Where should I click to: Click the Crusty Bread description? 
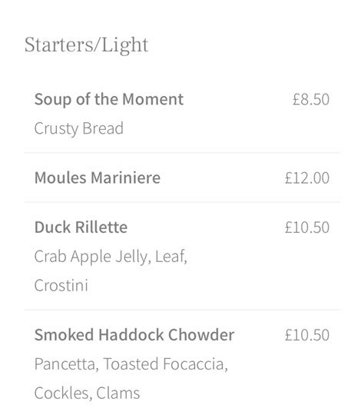[79, 129]
